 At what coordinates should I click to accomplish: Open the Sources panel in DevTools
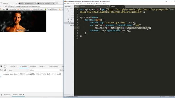[33, 66]
